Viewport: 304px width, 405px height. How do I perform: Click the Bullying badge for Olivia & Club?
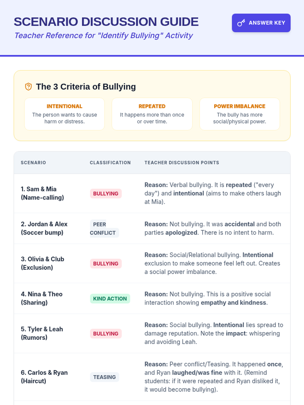(x=106, y=264)
